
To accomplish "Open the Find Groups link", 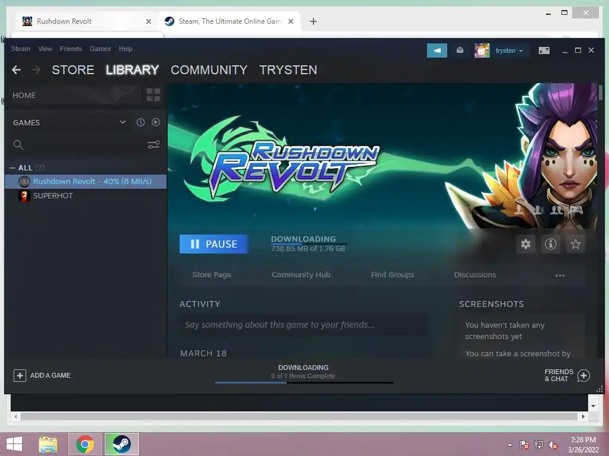I will coord(393,274).
